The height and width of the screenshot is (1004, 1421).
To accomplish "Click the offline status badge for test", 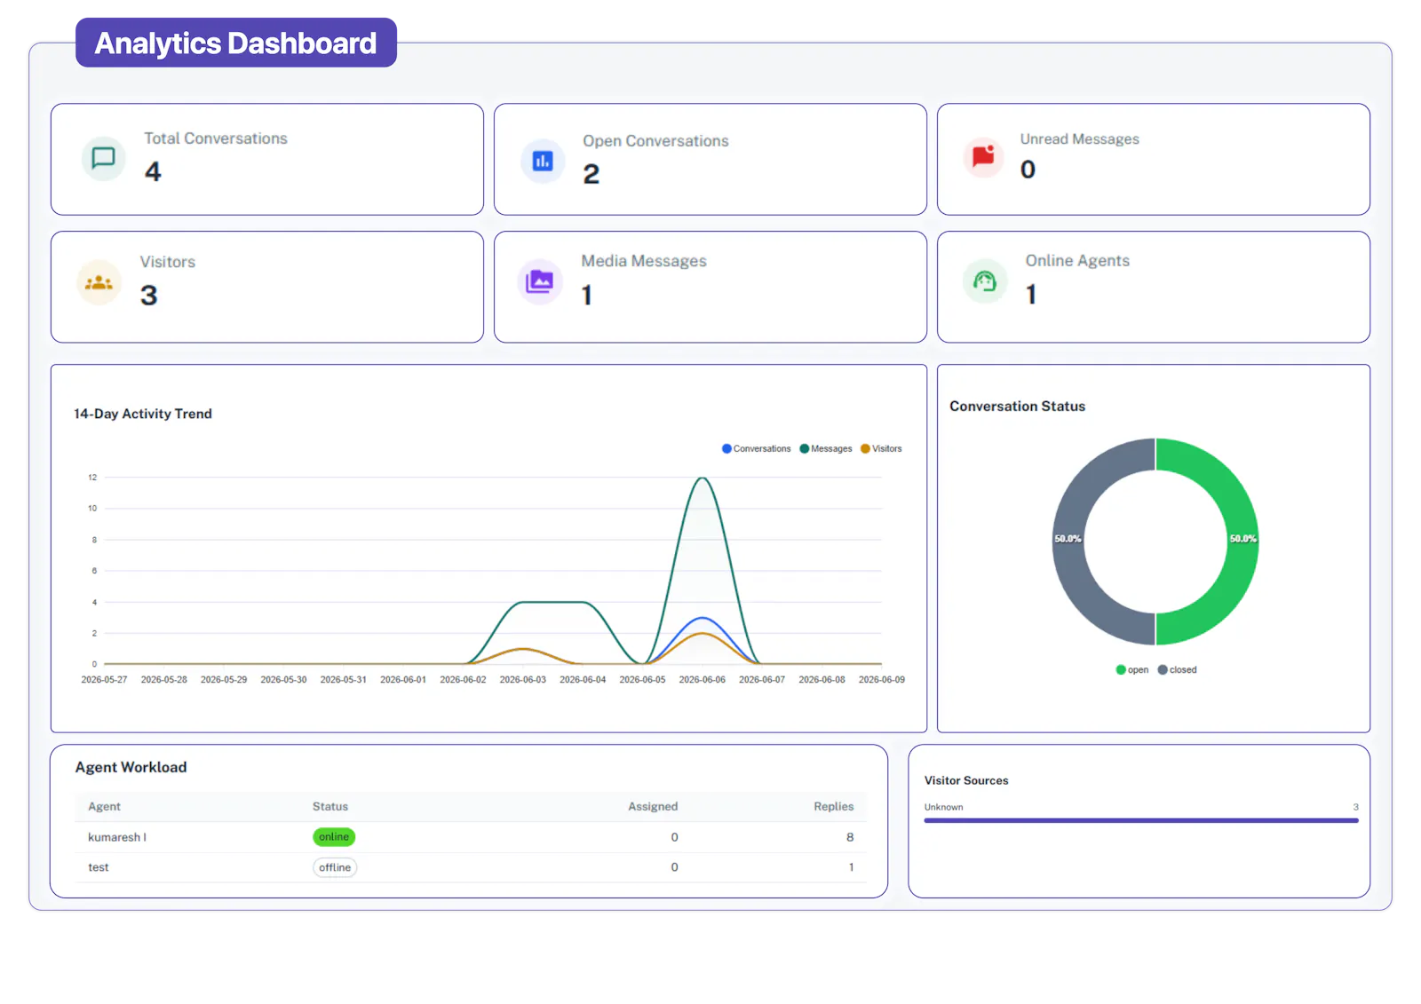I will point(335,867).
